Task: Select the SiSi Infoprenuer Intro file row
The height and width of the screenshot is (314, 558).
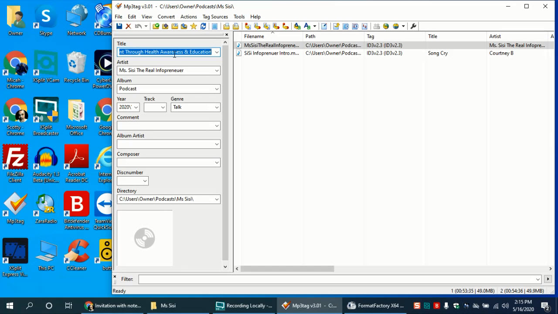Action: pyautogui.click(x=394, y=53)
